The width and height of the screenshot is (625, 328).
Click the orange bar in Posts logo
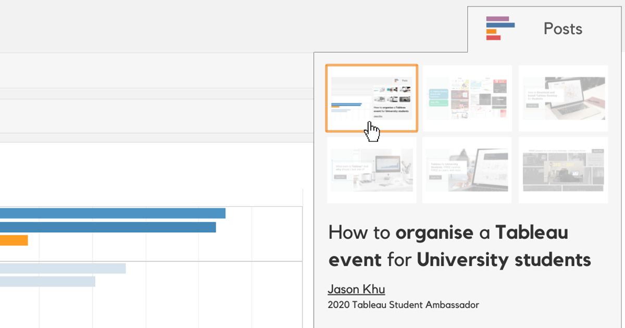pos(491,31)
